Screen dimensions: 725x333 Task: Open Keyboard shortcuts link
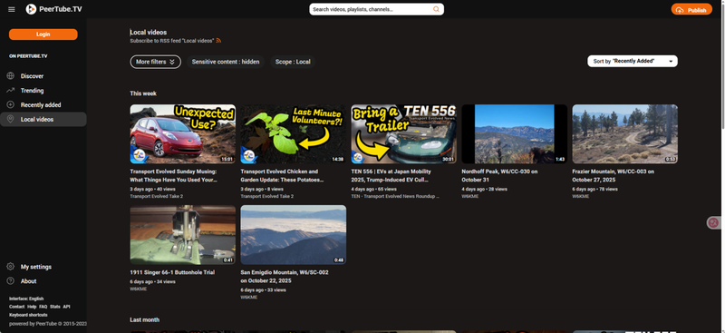click(x=28, y=315)
